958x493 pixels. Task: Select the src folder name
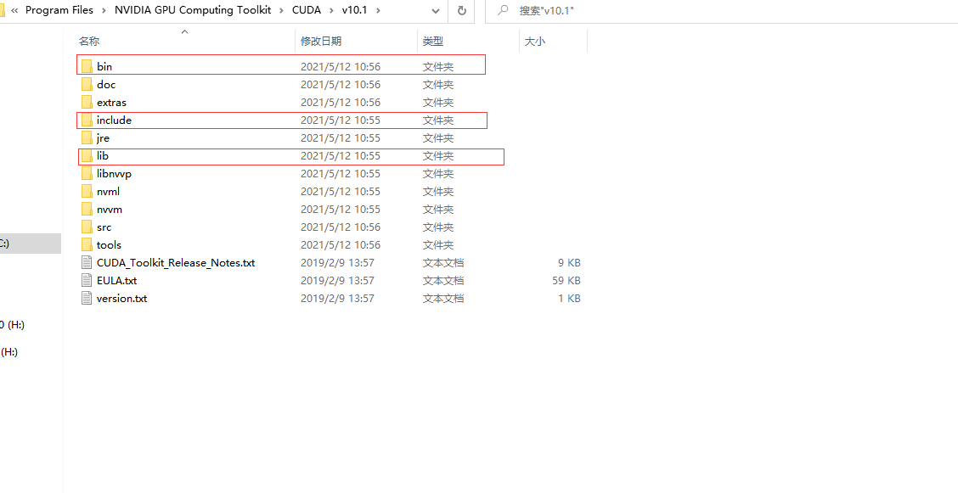coord(104,227)
